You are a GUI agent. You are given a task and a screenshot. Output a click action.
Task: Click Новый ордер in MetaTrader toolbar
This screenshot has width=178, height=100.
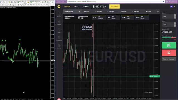point(22,2)
